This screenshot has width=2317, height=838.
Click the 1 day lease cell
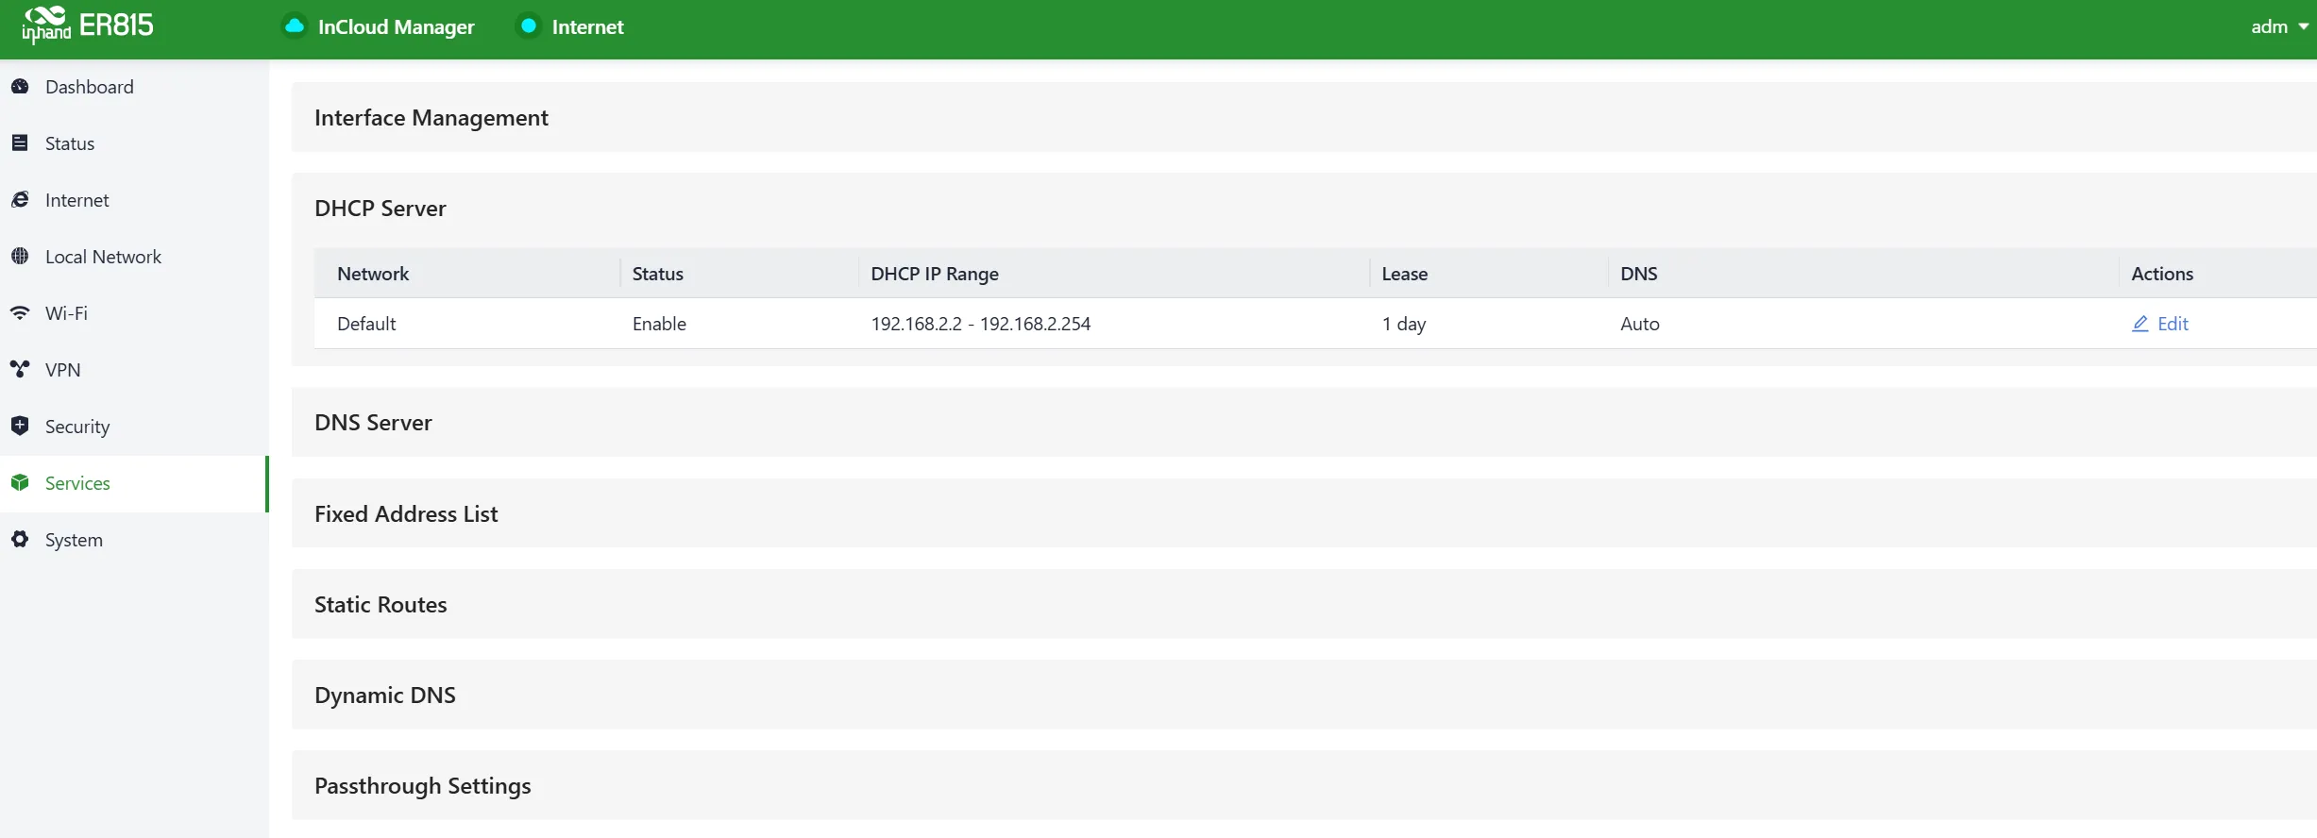pyautogui.click(x=1404, y=324)
